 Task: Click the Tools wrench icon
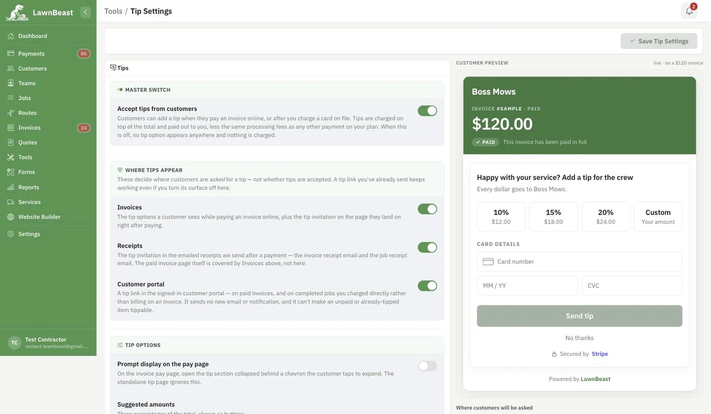point(11,158)
